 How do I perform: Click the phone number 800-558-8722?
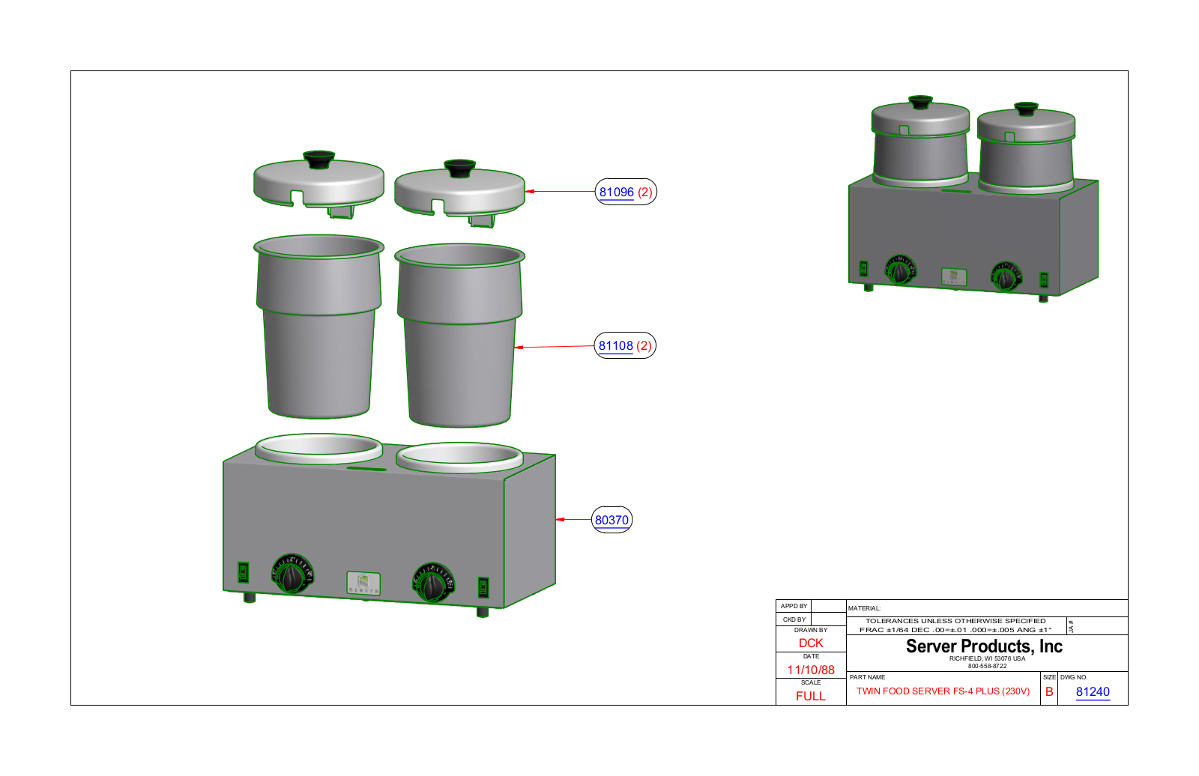(x=987, y=666)
